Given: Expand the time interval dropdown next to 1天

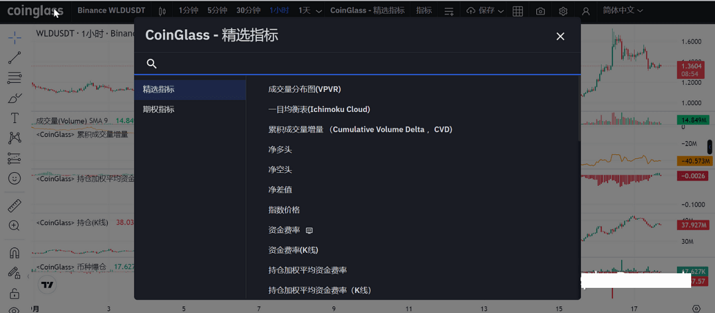Looking at the screenshot, I should click(x=319, y=11).
